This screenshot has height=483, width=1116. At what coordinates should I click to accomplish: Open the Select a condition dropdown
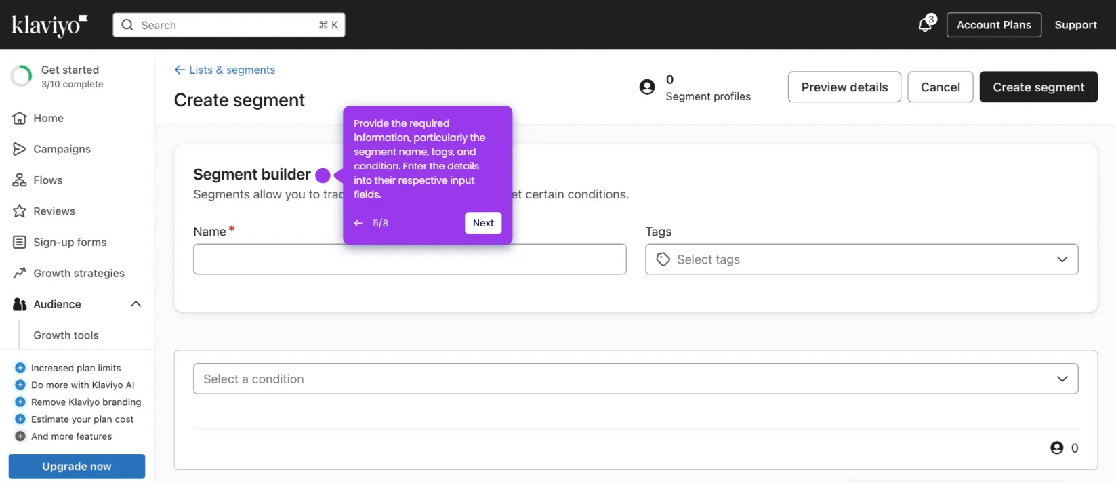(x=636, y=379)
